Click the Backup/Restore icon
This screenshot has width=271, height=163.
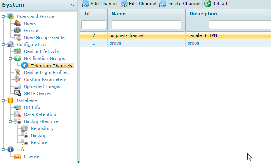(18, 121)
